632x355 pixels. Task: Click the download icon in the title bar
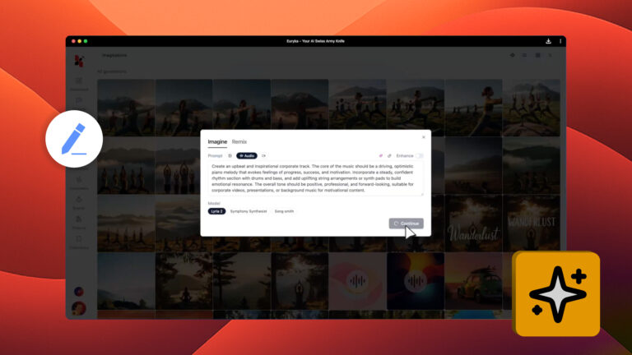pos(548,41)
